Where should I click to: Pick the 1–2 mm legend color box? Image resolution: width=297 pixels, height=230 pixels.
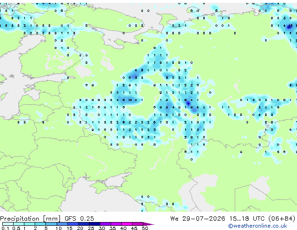coord(30,224)
